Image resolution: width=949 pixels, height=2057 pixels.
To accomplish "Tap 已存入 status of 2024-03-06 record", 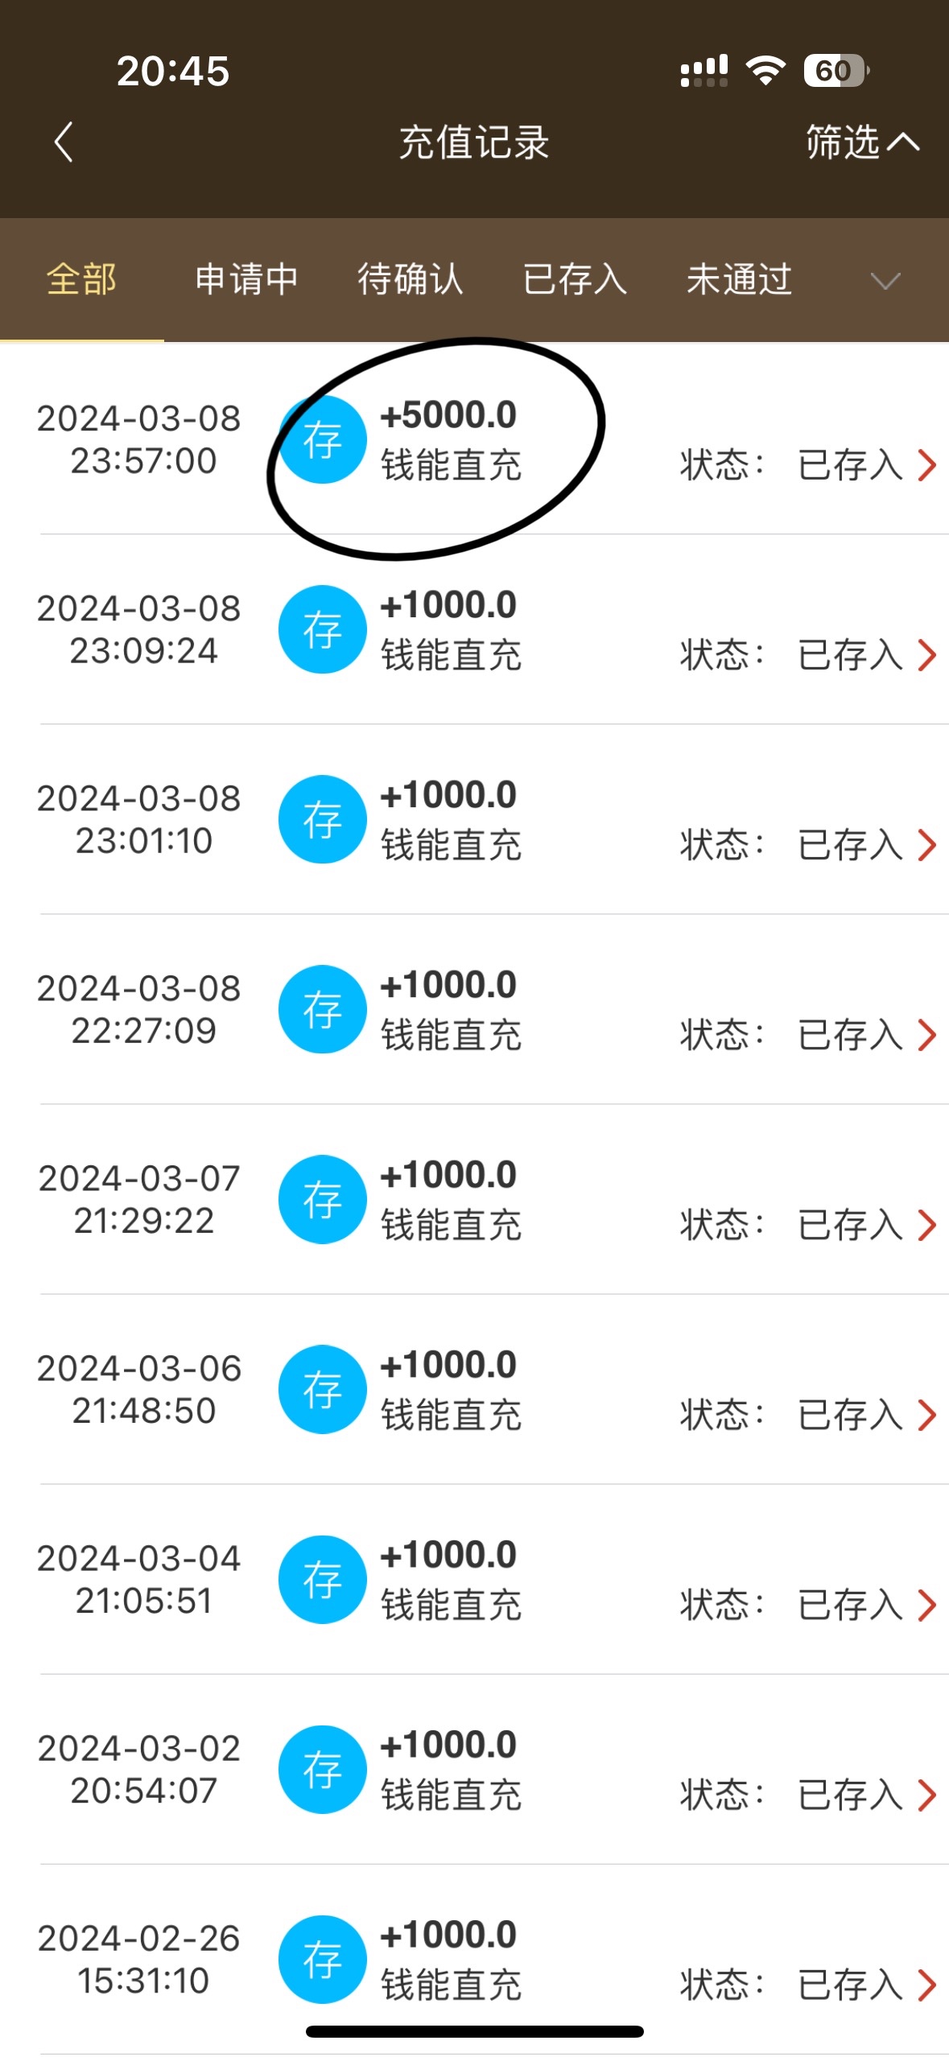I will (850, 1415).
